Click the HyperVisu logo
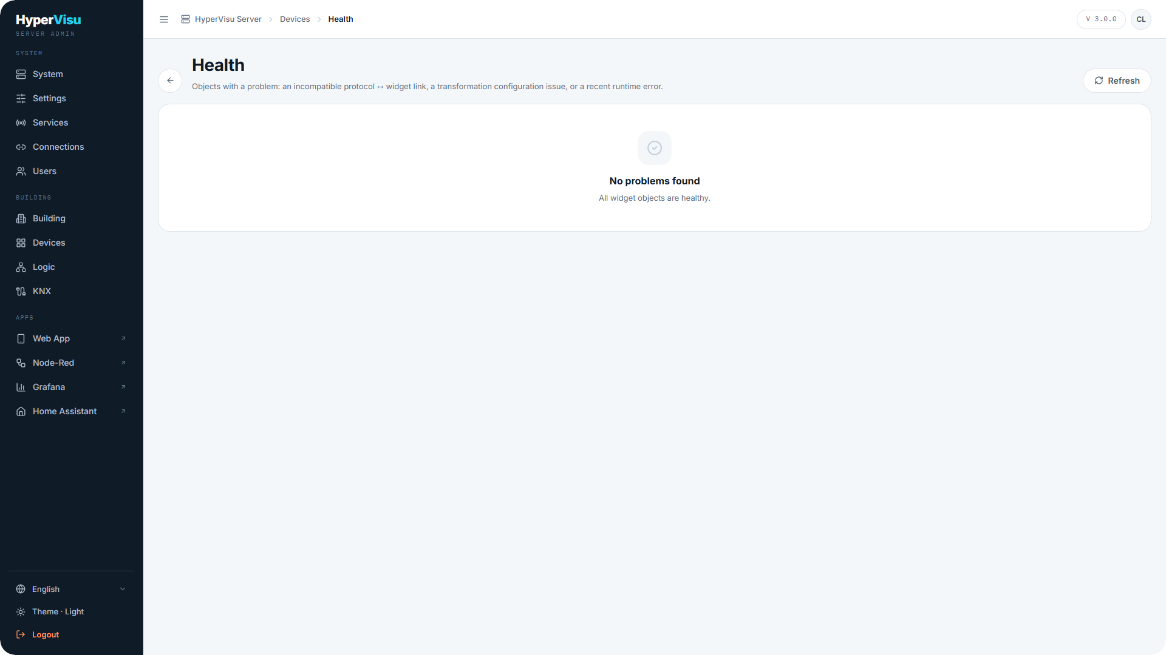Screen dimensions: 1166x655 49,20
